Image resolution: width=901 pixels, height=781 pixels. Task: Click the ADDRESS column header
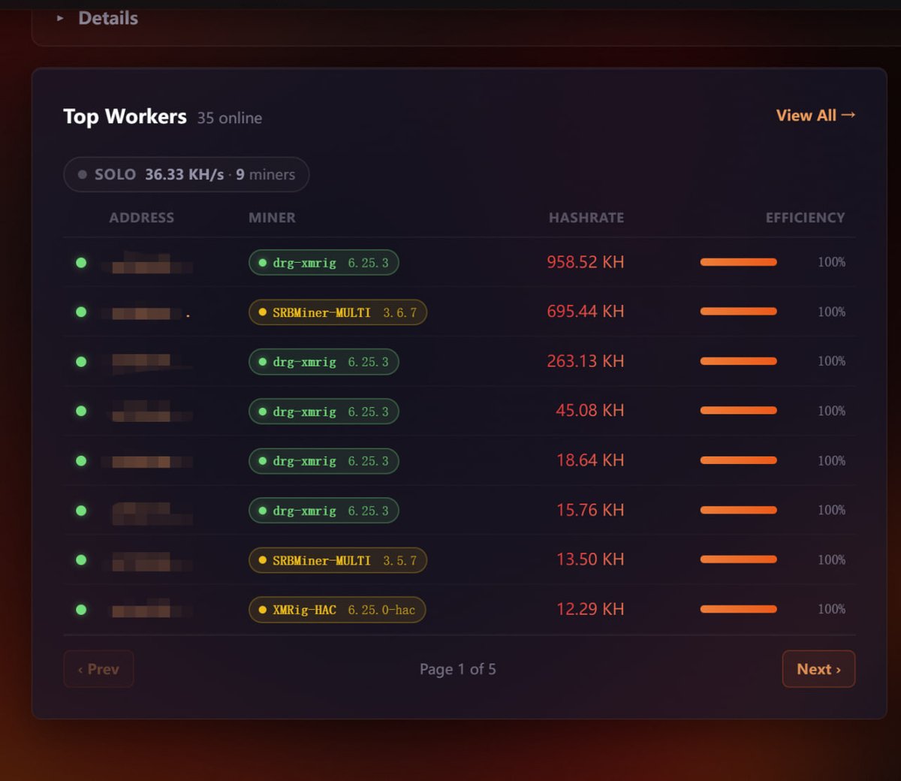click(x=141, y=218)
